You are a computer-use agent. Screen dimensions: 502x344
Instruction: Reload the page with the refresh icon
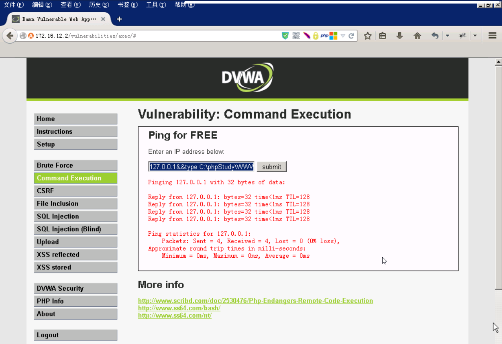tap(352, 36)
